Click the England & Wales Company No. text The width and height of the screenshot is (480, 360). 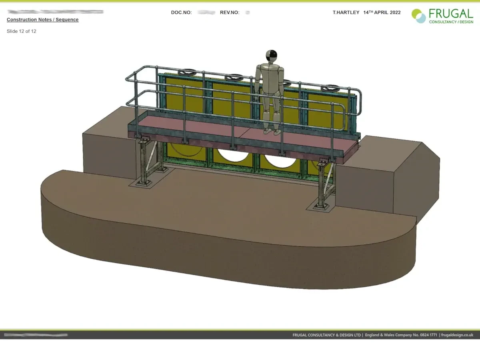401,335
